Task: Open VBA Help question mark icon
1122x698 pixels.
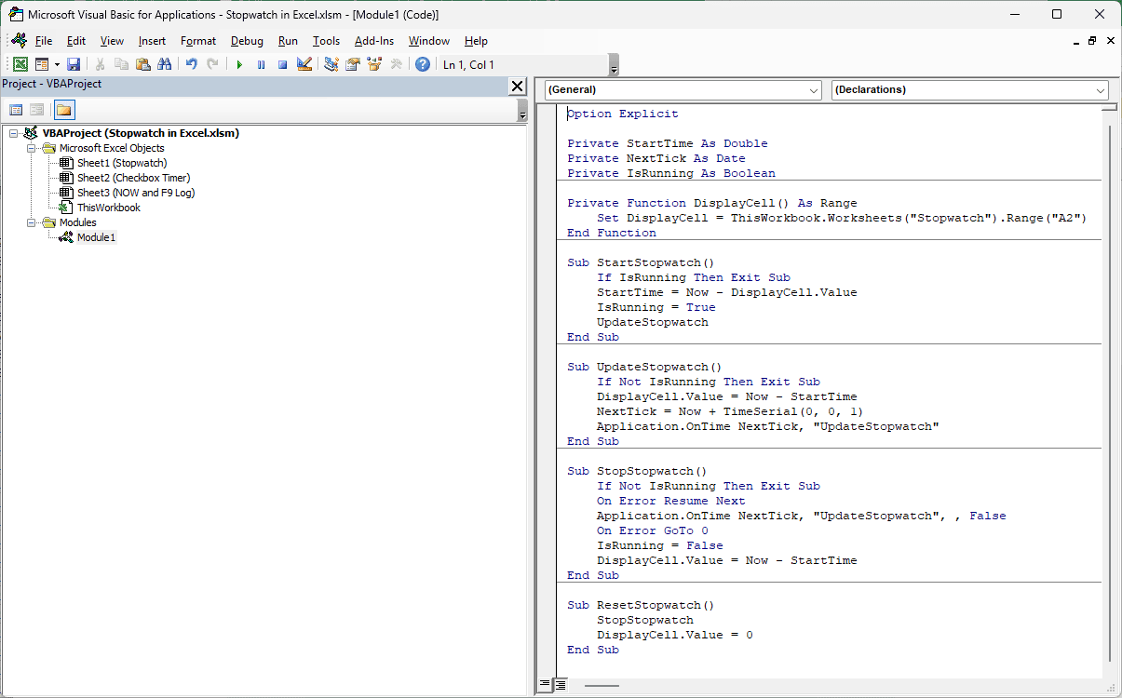Action: click(x=423, y=64)
